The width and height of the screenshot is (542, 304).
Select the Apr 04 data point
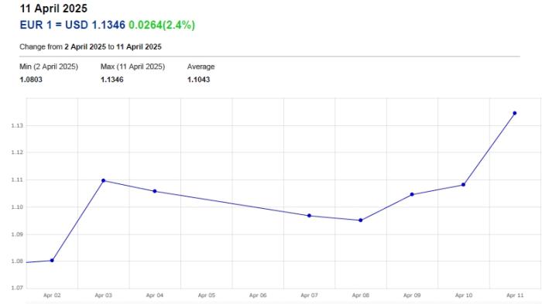pyautogui.click(x=155, y=191)
